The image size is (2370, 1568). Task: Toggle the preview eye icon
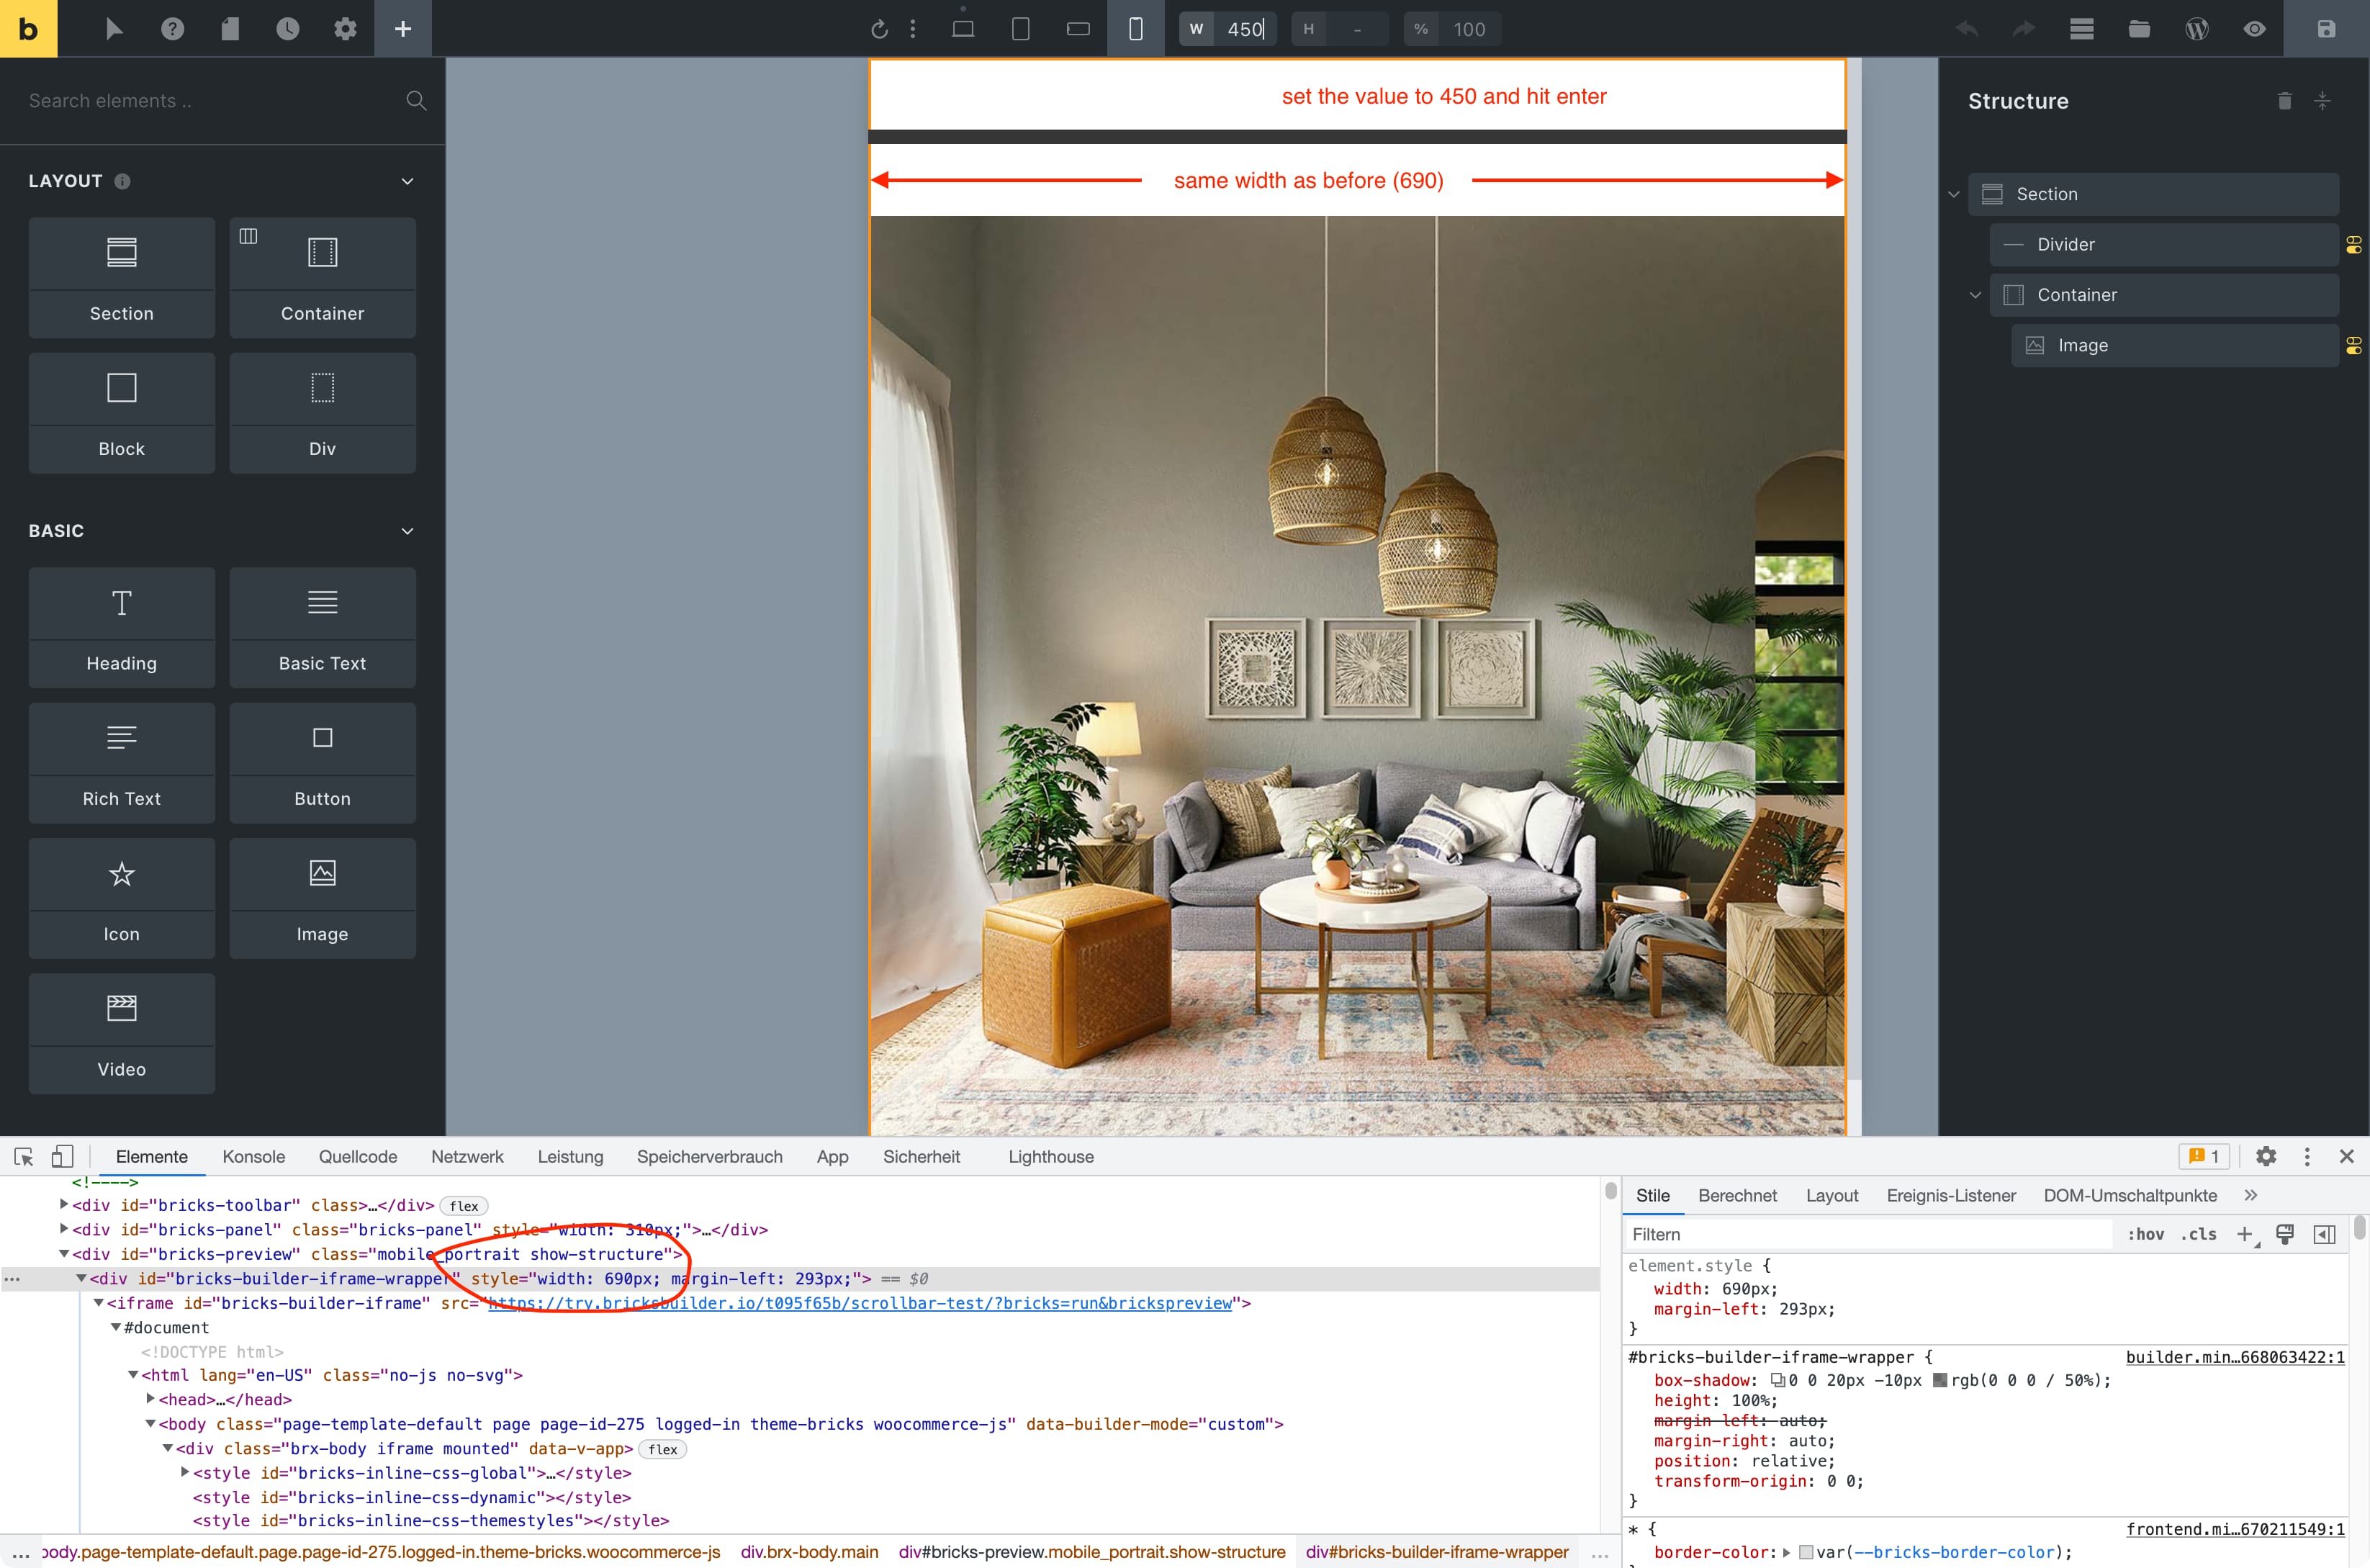[x=2254, y=29]
